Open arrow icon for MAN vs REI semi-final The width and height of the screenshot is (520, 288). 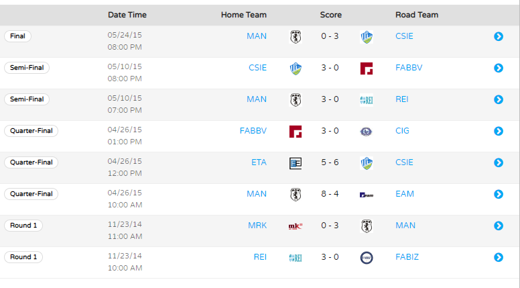coord(499,99)
